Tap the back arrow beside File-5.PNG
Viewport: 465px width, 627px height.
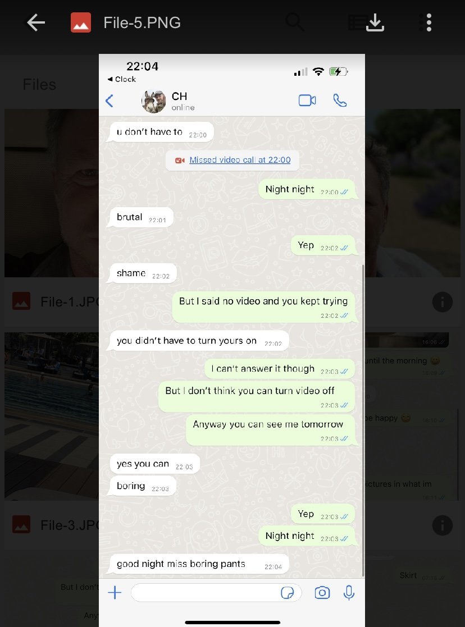(x=35, y=22)
